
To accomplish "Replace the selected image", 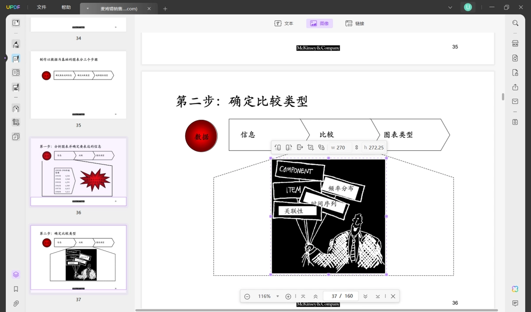I will [321, 147].
